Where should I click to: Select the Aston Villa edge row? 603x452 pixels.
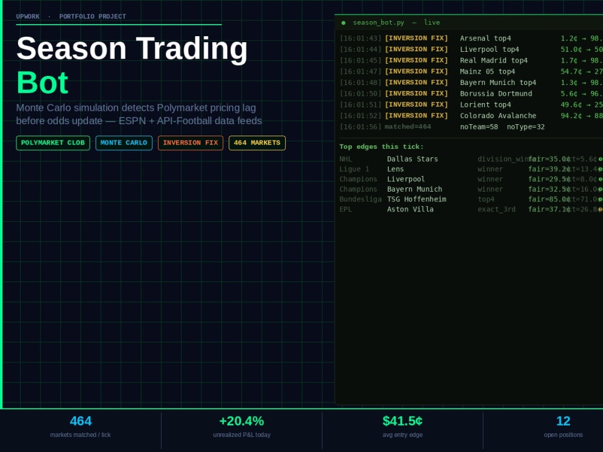click(x=471, y=209)
